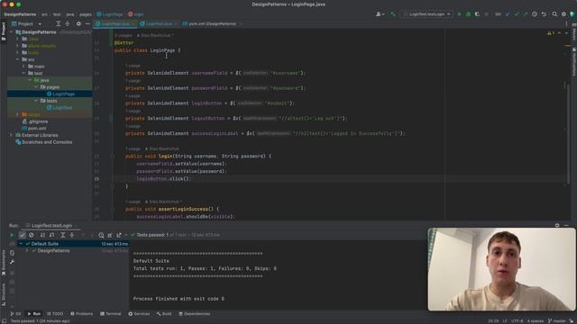Expand all test results in Run panel
Image resolution: width=577 pixels, height=324 pixels.
[62, 235]
